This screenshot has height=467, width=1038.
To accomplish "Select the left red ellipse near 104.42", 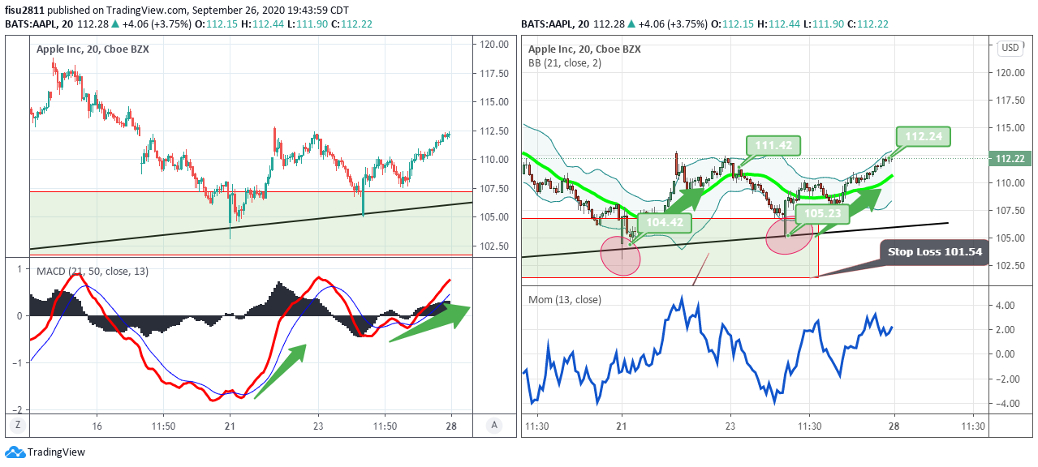I will (x=620, y=255).
